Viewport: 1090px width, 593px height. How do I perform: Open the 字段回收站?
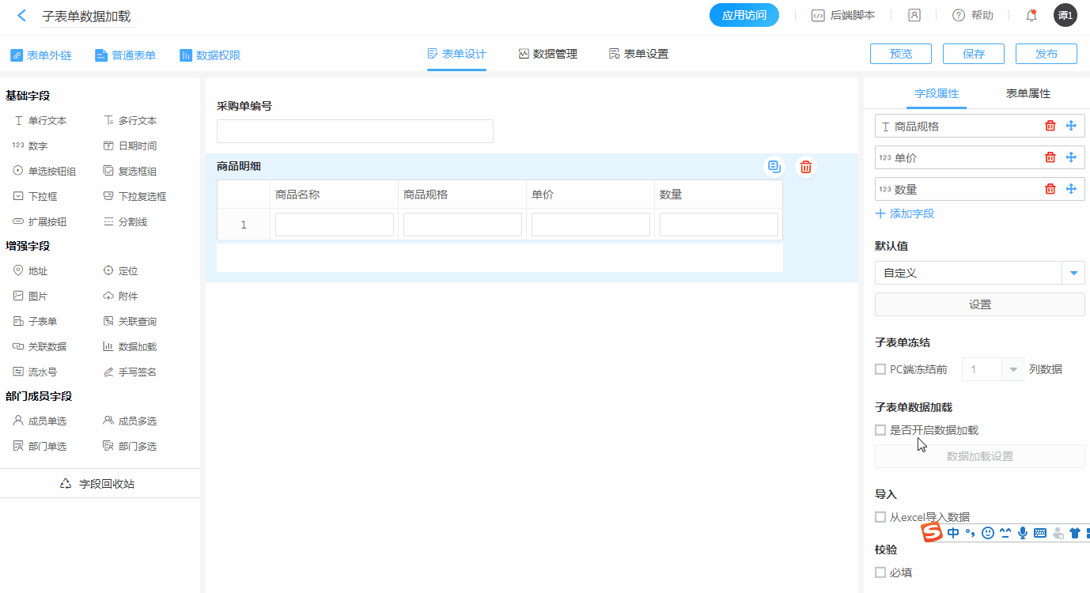(99, 483)
